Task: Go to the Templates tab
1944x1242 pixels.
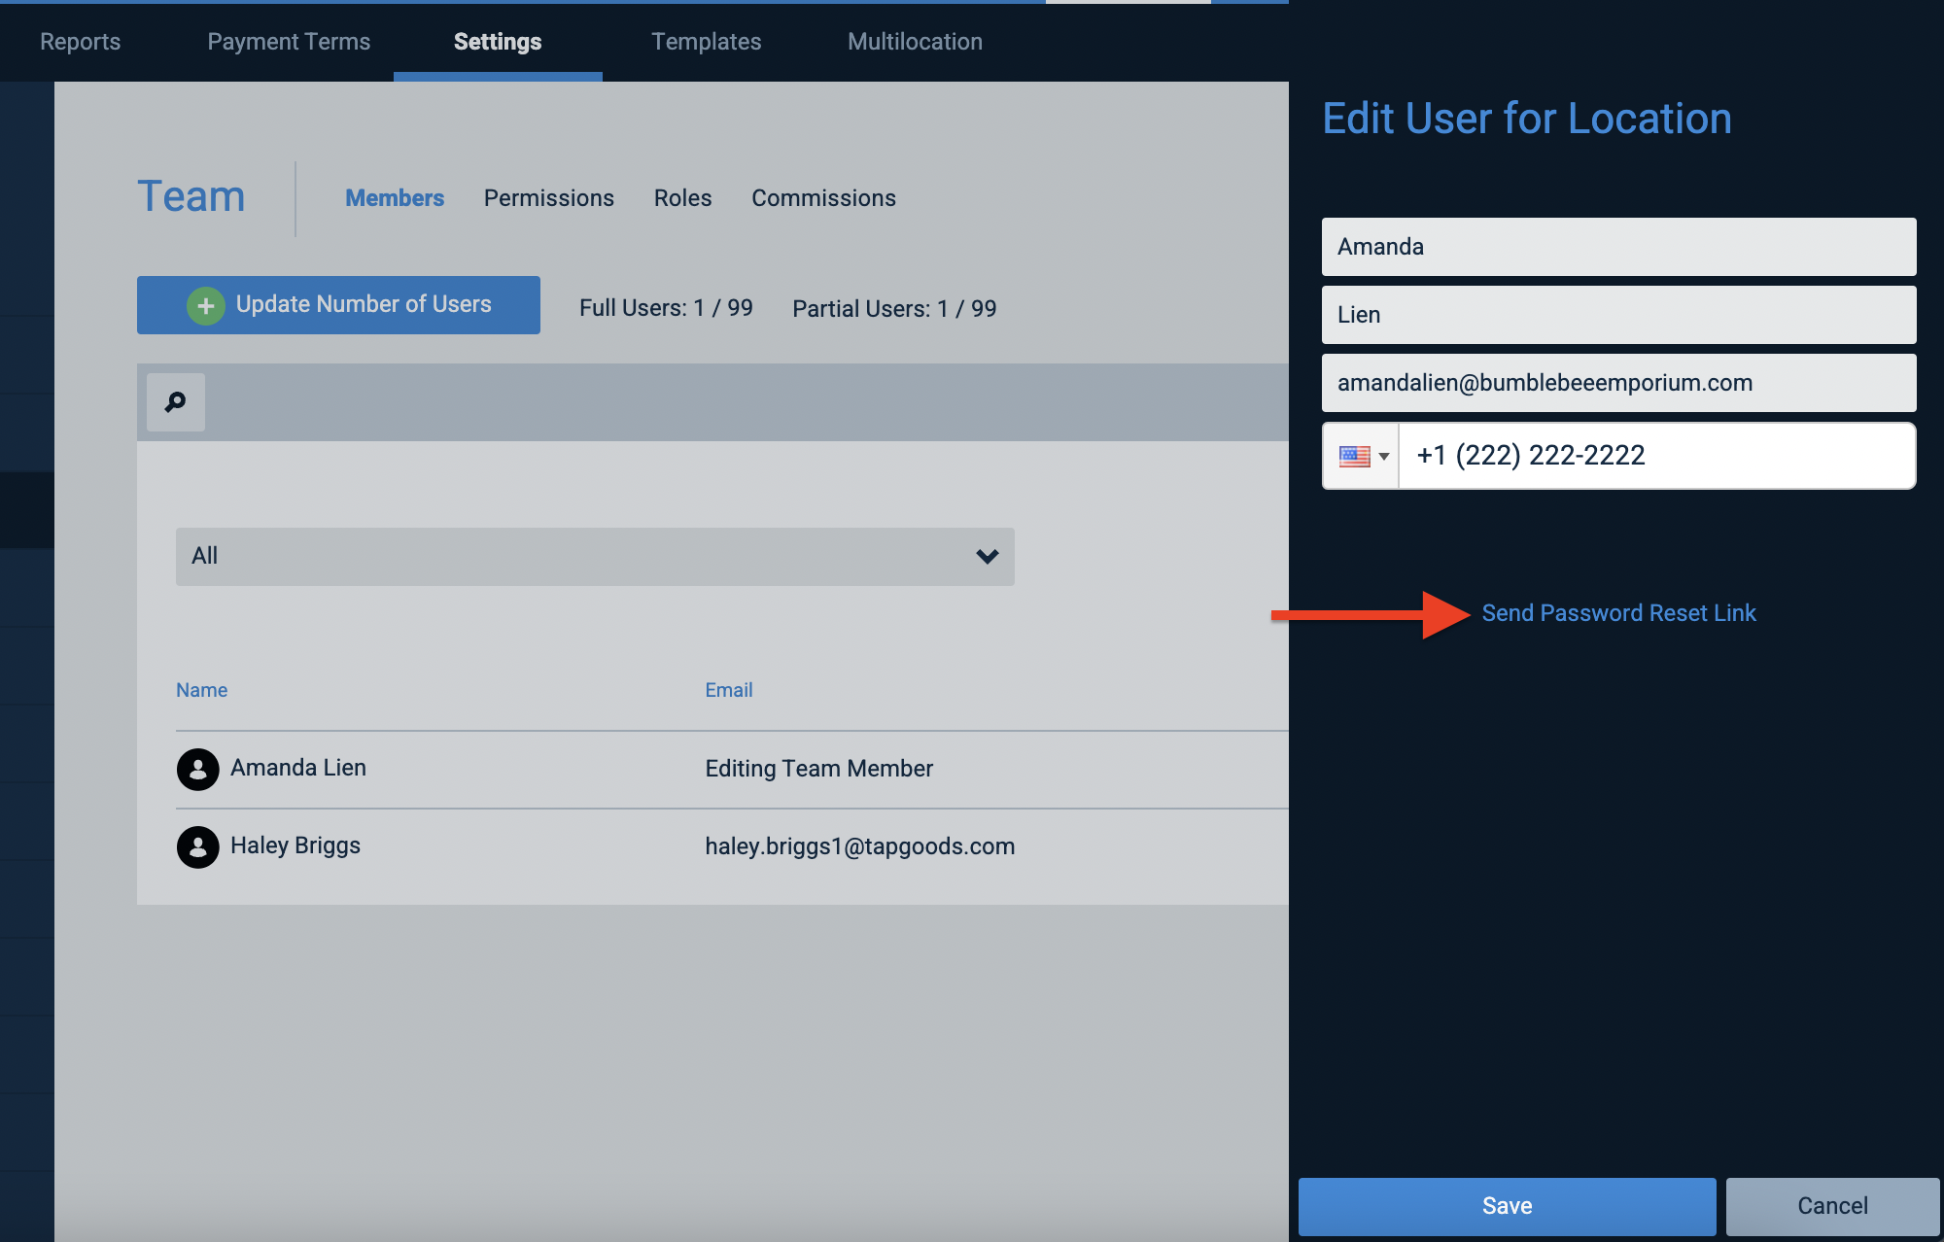Action: tap(707, 42)
